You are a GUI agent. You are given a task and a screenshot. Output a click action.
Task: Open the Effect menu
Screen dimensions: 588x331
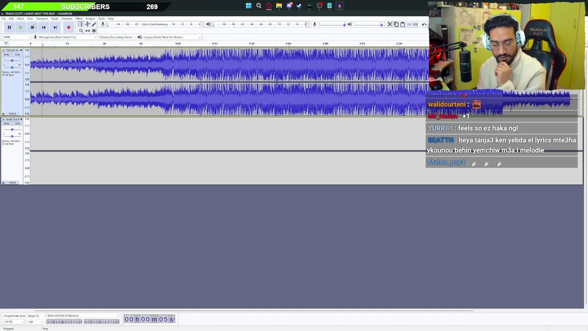coord(79,19)
